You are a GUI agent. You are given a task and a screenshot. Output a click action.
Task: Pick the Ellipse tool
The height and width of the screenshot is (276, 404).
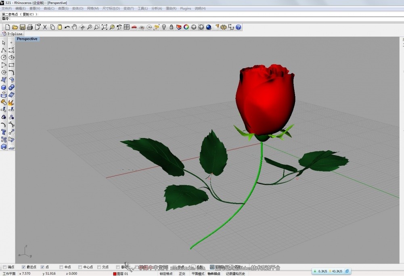(11, 57)
